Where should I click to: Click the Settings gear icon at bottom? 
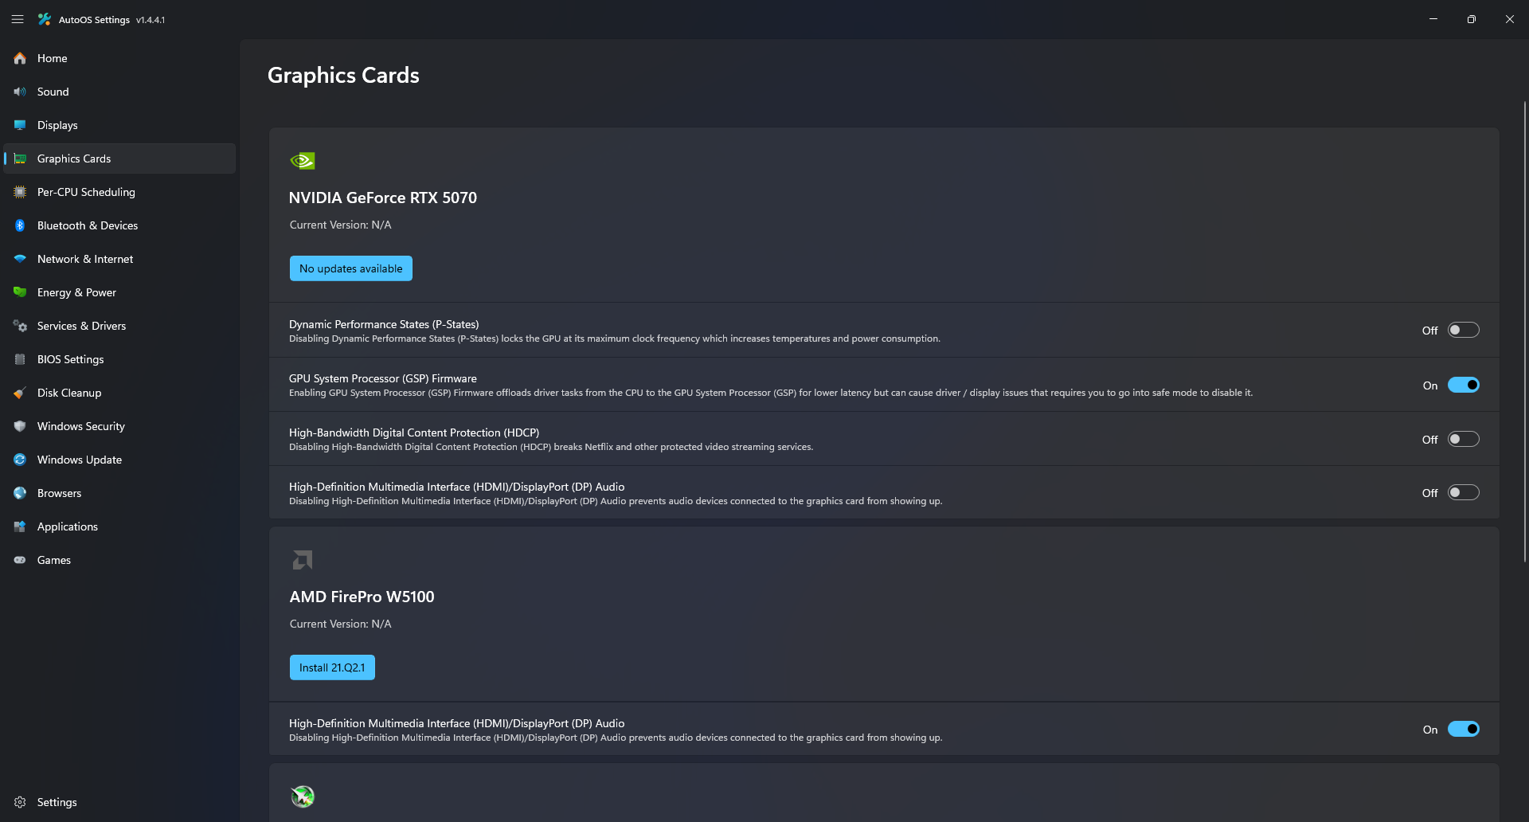pyautogui.click(x=20, y=802)
